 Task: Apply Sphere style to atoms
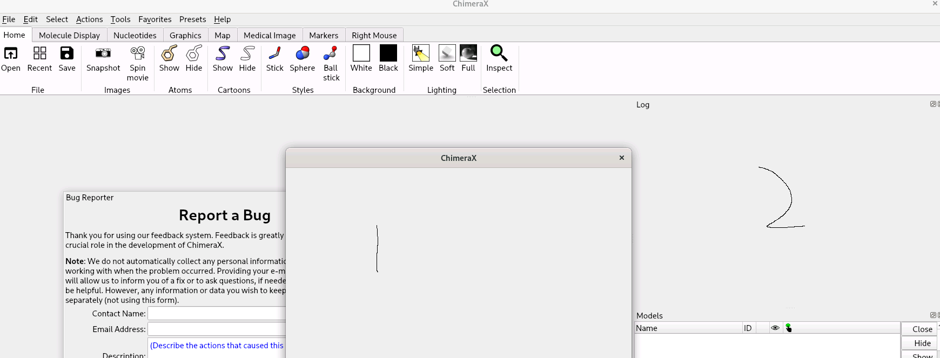pyautogui.click(x=303, y=53)
